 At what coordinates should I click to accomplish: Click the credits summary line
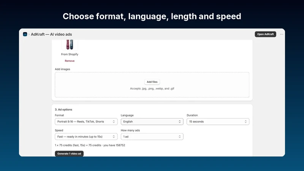[x=90, y=145]
